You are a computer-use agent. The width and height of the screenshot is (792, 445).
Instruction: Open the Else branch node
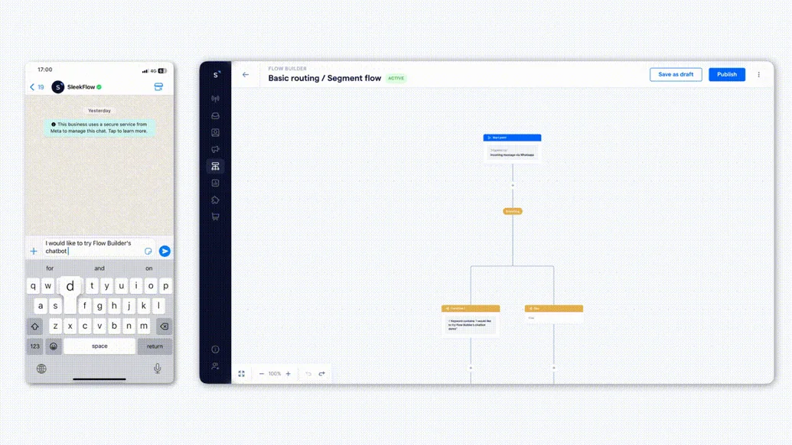coord(554,313)
